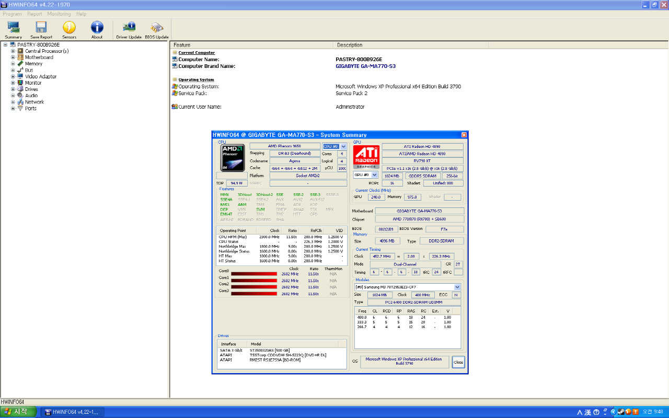Click the Northbridge Status row
The image size is (669, 418).
[281, 251]
